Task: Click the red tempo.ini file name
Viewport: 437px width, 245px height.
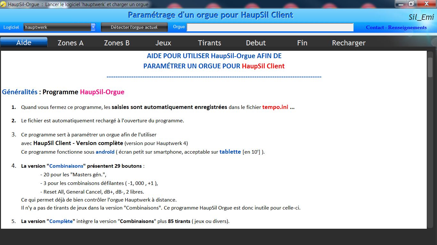Action: click(x=275, y=107)
